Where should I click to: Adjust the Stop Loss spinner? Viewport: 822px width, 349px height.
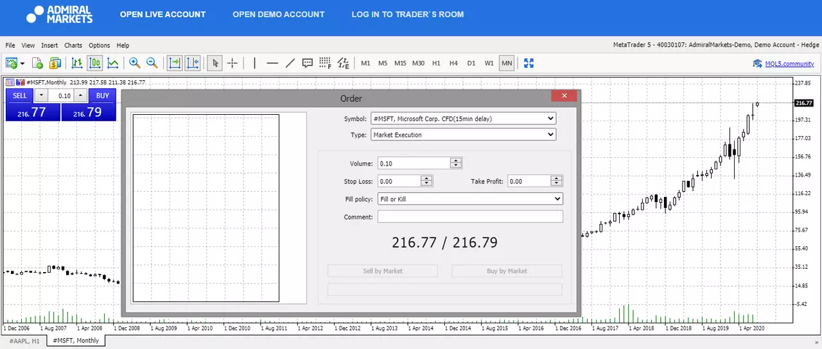(x=426, y=182)
